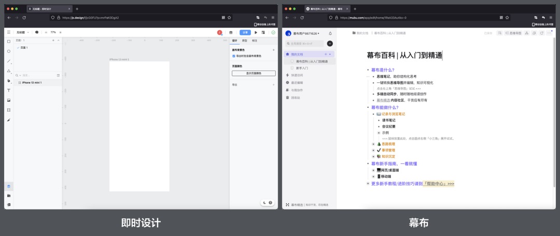This screenshot has width=560, height=236.
Task: Click the 显示页面颜色 button
Action: click(254, 73)
